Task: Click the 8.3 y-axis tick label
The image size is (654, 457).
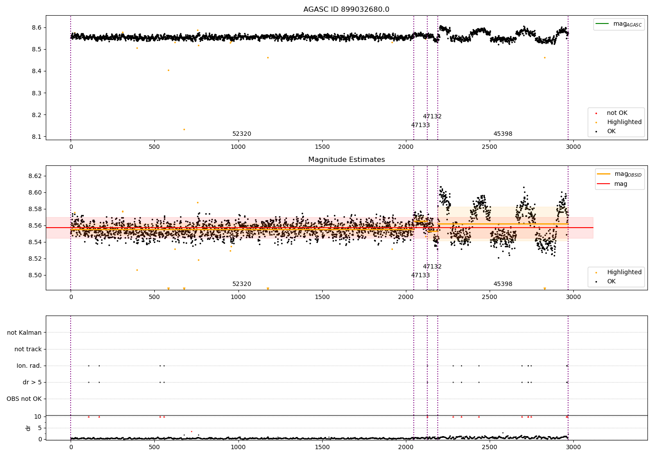Action: [x=36, y=93]
